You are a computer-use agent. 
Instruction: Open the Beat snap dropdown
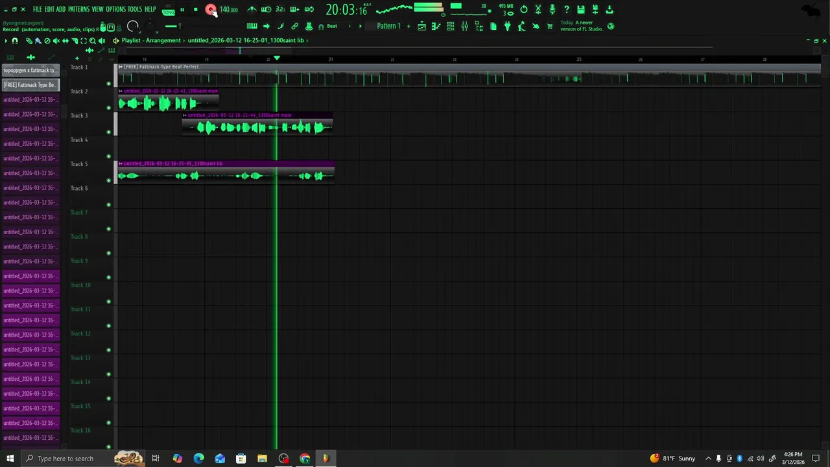[340, 26]
